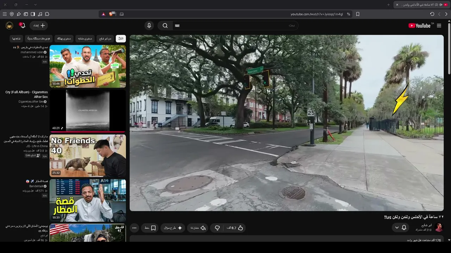451x253 pixels.
Task: Expand subscription notification options chevron
Action: (397, 228)
